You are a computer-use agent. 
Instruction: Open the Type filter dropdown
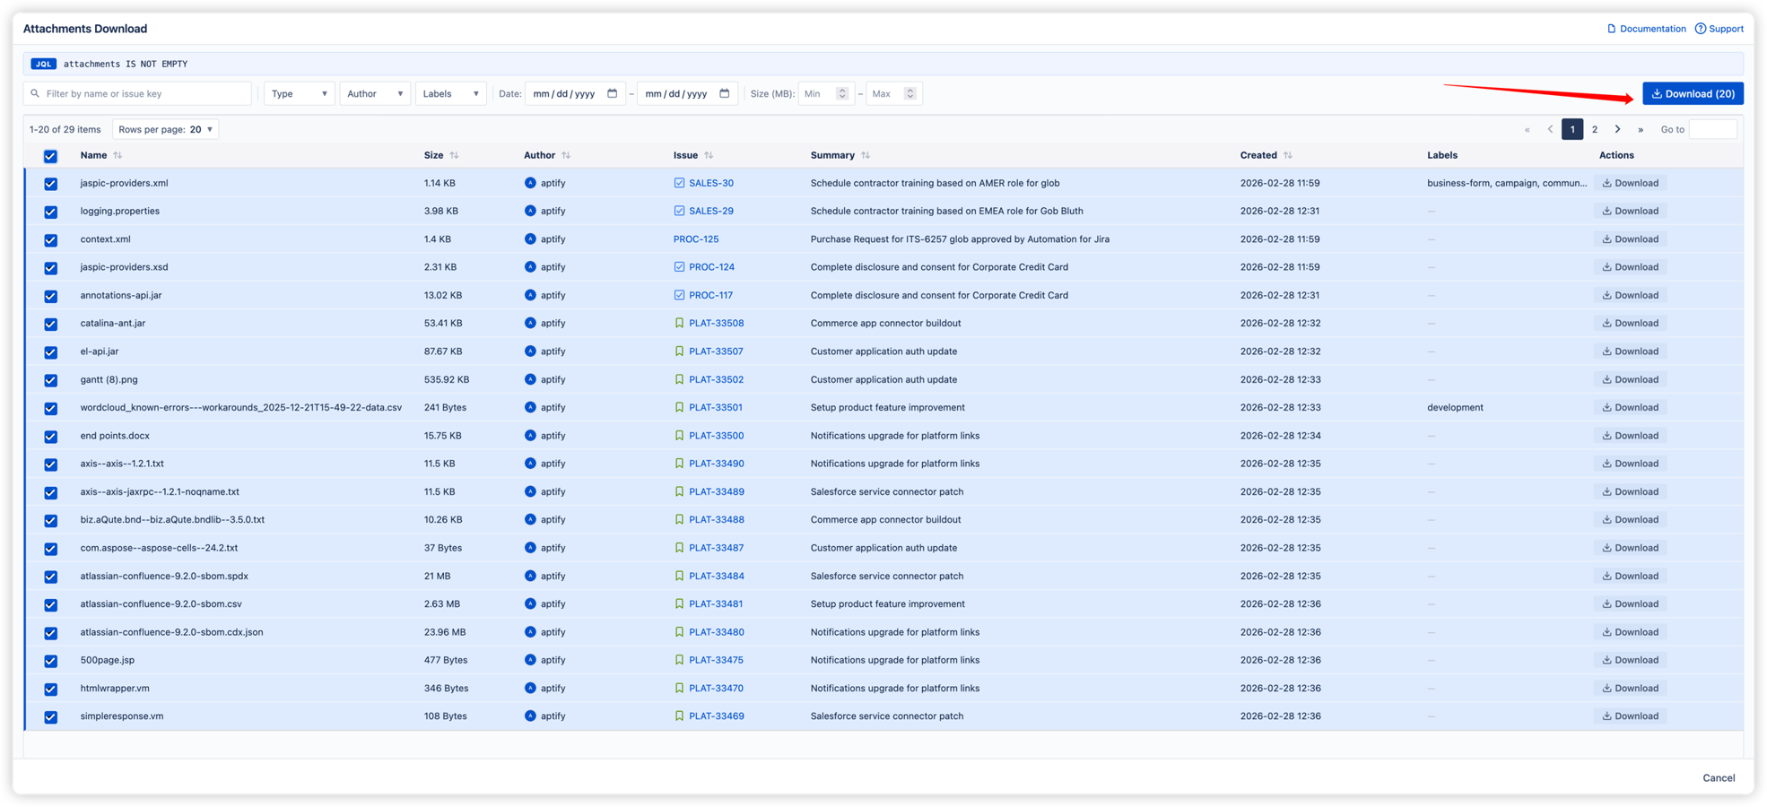pos(299,93)
